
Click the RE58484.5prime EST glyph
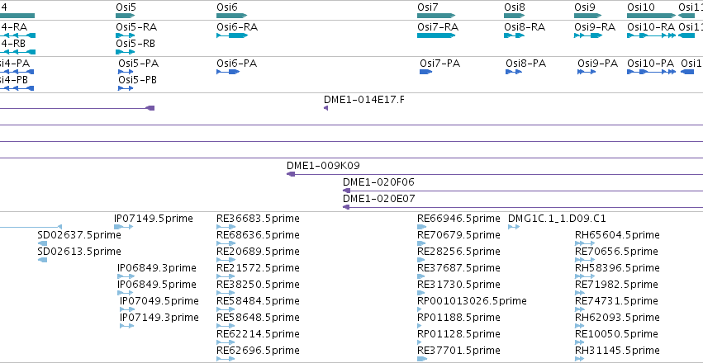pyautogui.click(x=226, y=309)
